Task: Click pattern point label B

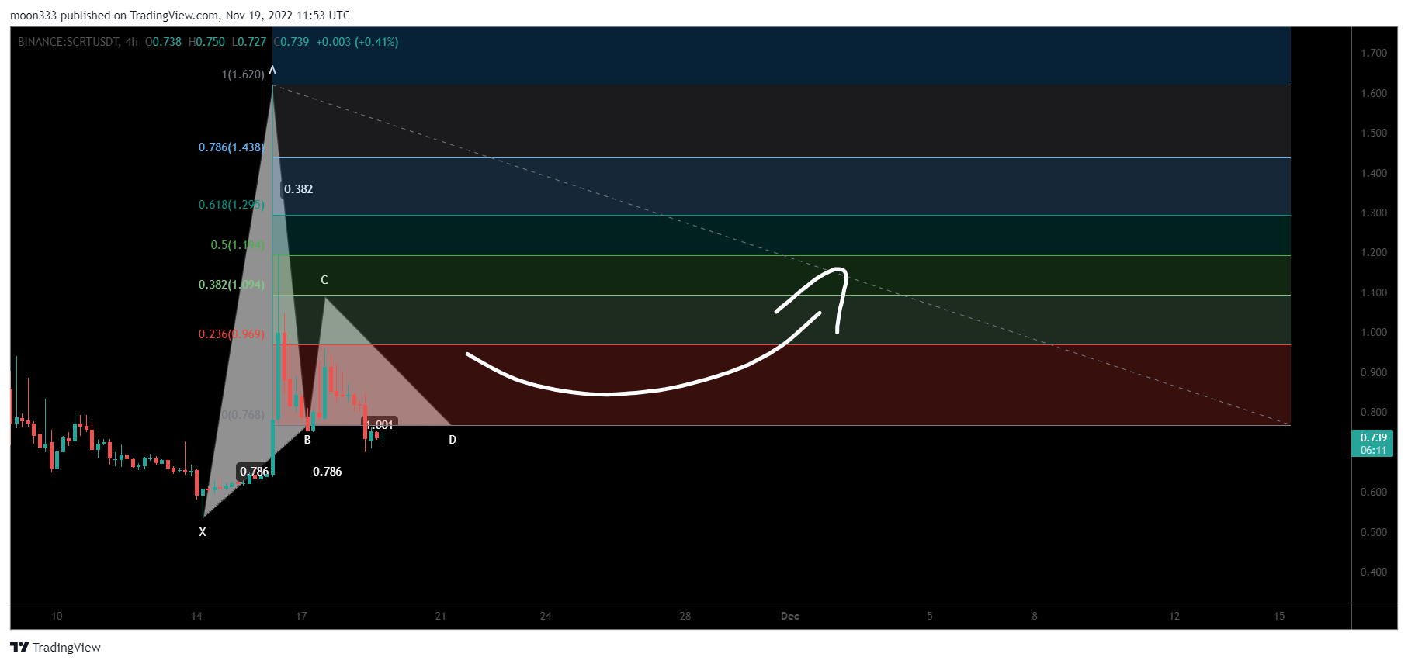Action: tap(307, 440)
